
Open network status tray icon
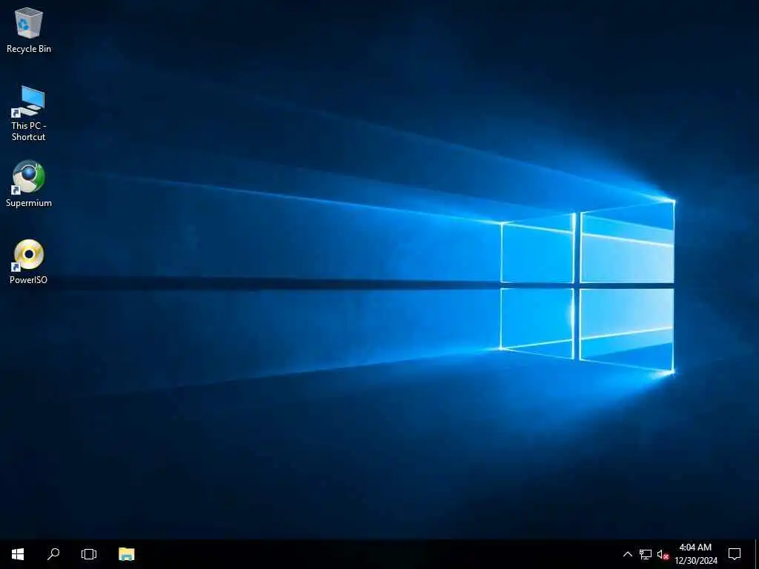(x=646, y=554)
